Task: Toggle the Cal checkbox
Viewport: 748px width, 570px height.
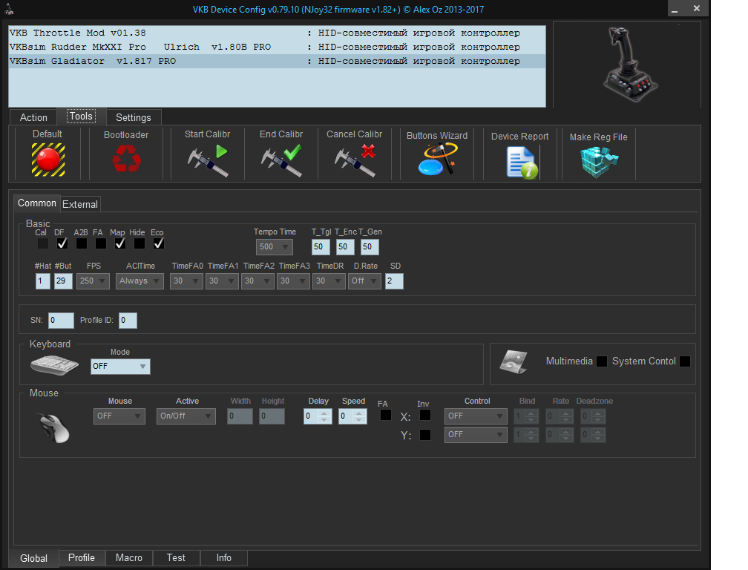Action: tap(43, 243)
